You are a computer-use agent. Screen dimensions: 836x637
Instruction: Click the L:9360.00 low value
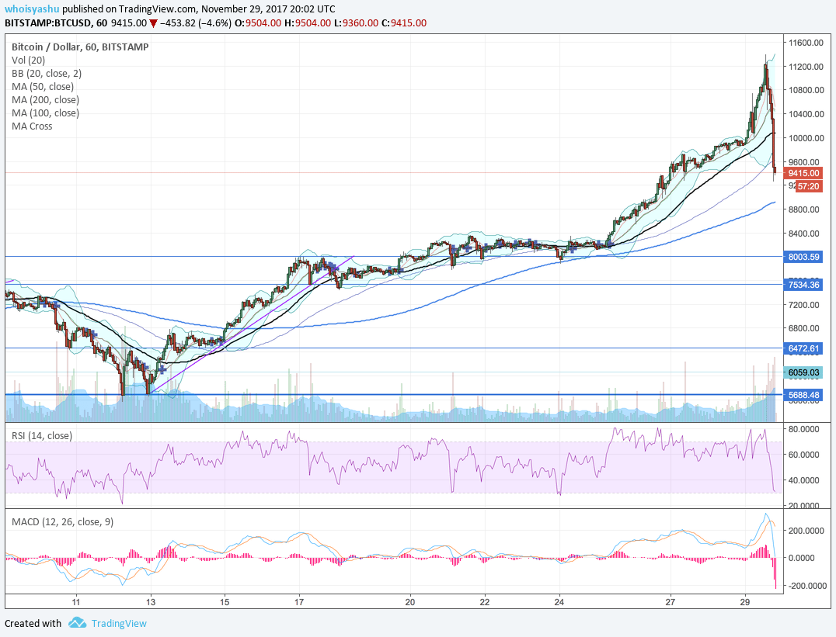(356, 23)
